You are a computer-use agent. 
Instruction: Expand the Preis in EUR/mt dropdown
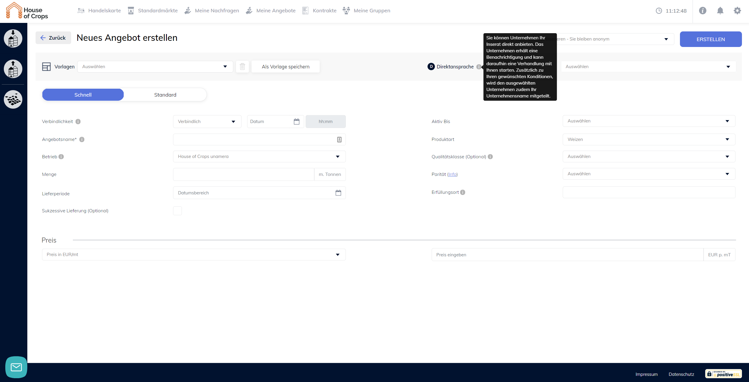[194, 255]
